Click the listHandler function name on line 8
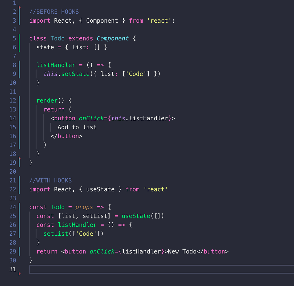294x286 pixels. click(56, 65)
